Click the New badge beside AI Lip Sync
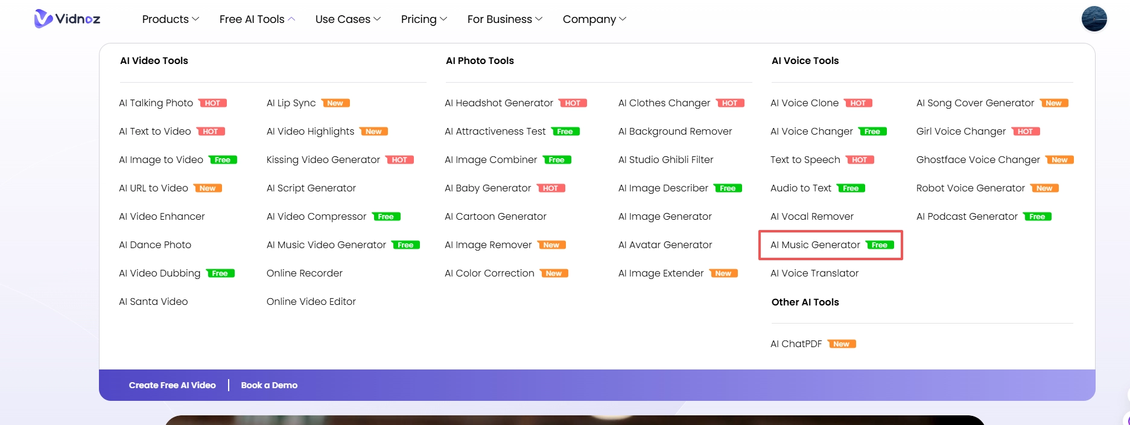 (x=335, y=103)
